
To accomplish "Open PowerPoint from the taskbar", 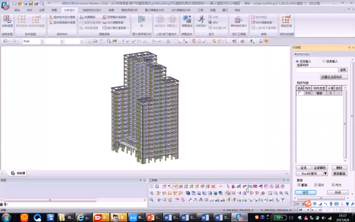I will 153,218.
